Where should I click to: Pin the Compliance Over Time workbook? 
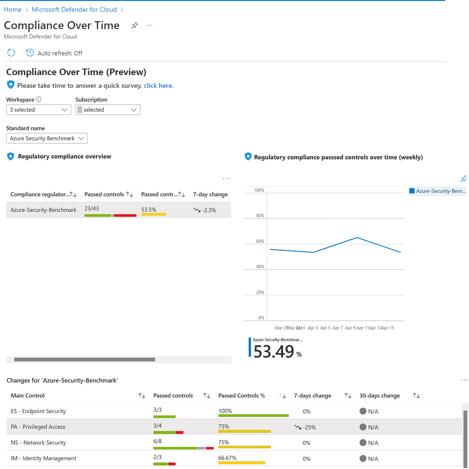[x=135, y=26]
